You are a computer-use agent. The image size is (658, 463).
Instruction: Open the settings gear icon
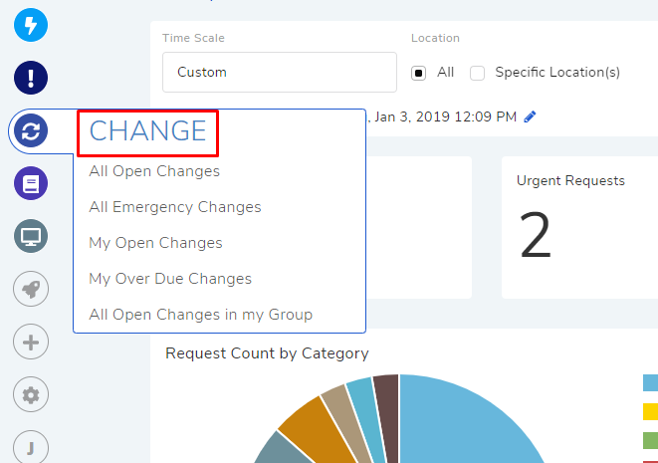pos(31,394)
